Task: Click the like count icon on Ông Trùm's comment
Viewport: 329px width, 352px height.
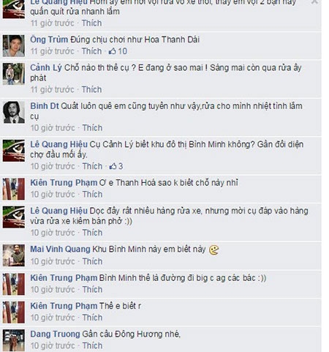Action: click(112, 51)
